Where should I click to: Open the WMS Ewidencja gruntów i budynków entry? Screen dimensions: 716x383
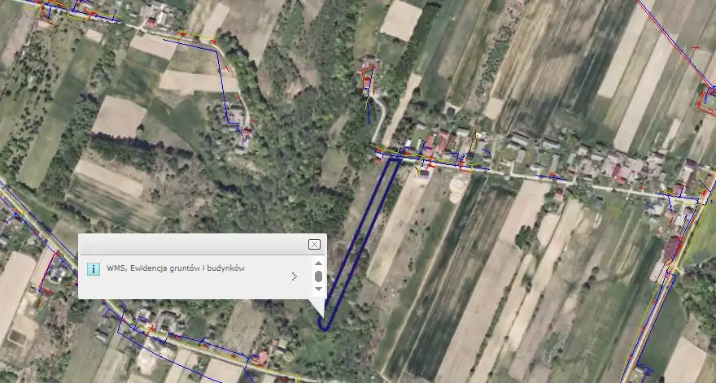pos(175,268)
